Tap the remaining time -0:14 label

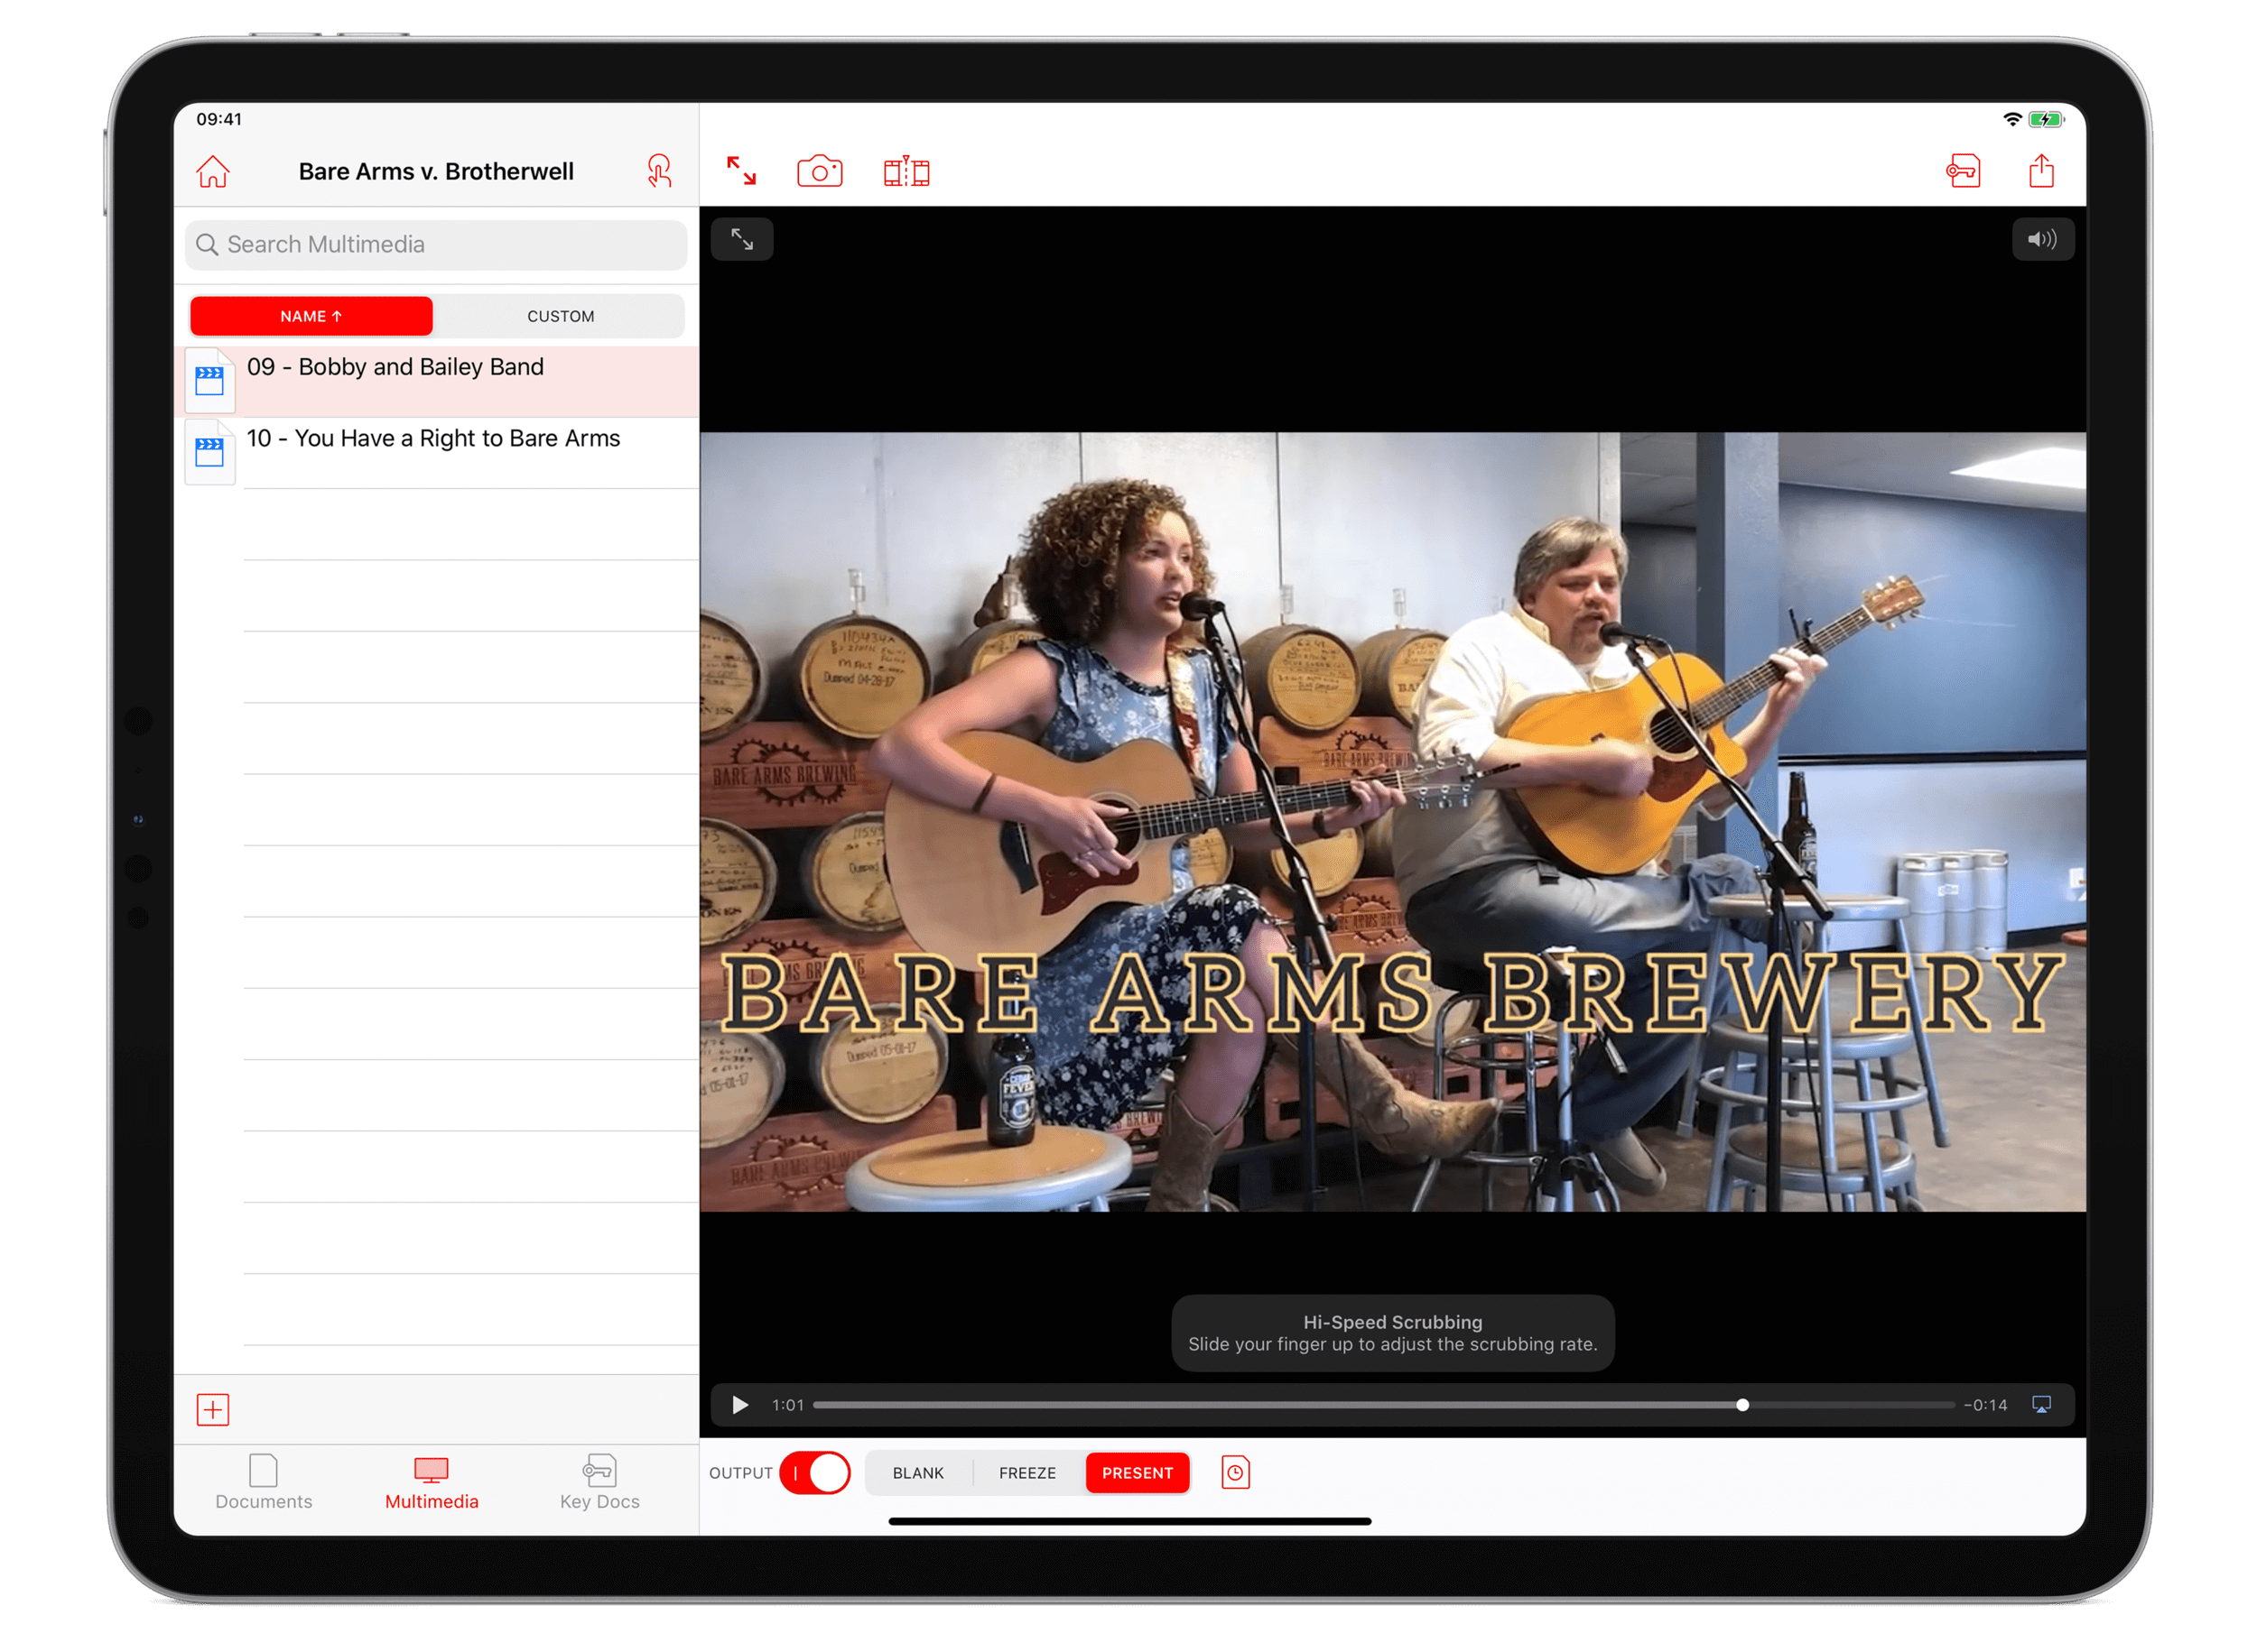coord(1985,1405)
